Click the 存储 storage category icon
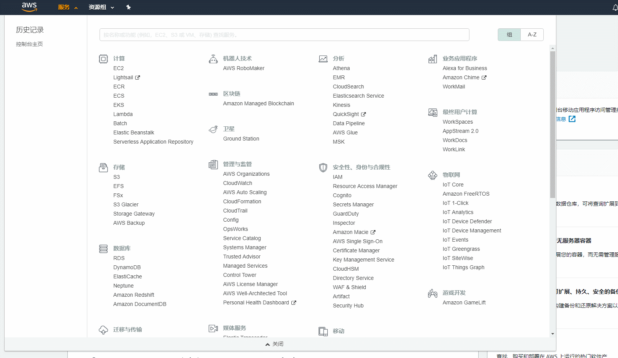This screenshot has width=618, height=358. [103, 168]
